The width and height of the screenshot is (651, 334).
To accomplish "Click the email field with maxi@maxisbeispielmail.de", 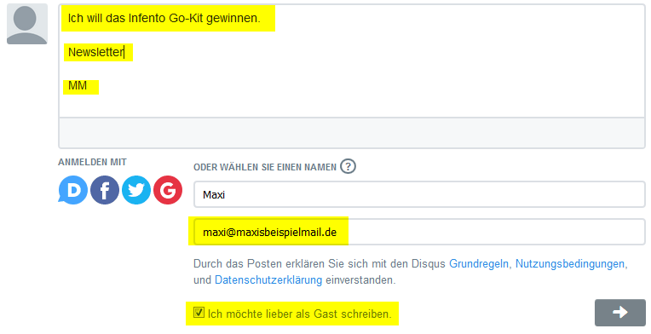I will (419, 232).
